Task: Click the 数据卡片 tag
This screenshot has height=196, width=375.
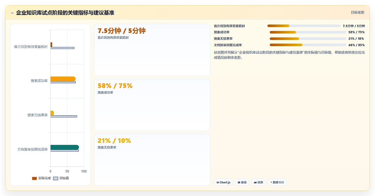Action: 277,182
